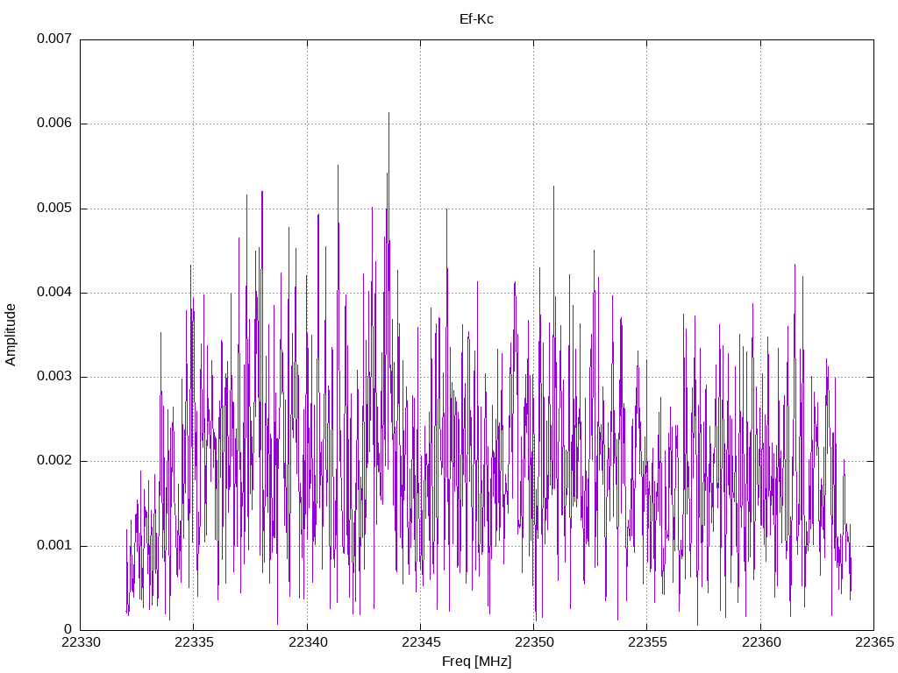Click the x-axis tick label "22335"
898x673 pixels.
tap(194, 642)
